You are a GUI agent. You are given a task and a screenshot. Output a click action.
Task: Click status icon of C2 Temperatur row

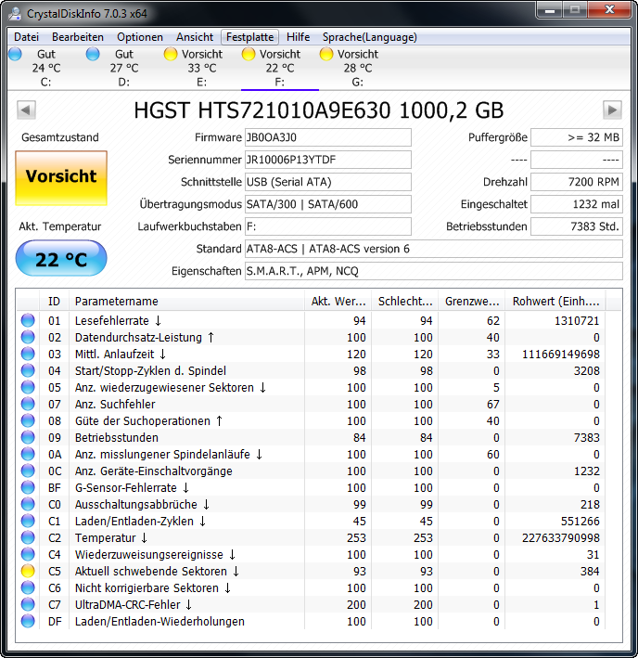click(28, 537)
